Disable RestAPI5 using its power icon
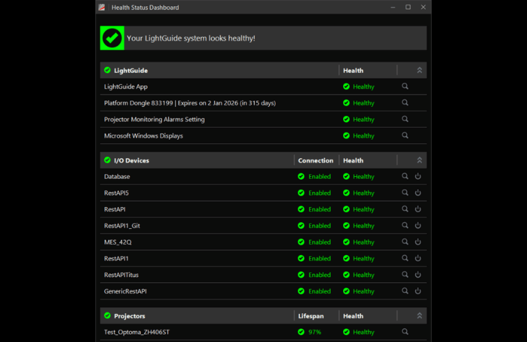Viewport: 527px width, 342px height. pyautogui.click(x=418, y=193)
